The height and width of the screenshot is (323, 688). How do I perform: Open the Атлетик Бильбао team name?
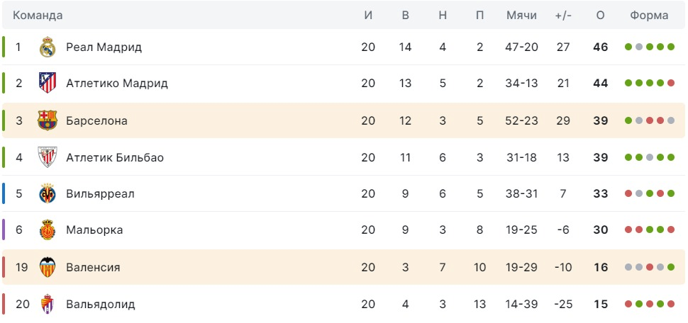pyautogui.click(x=114, y=157)
